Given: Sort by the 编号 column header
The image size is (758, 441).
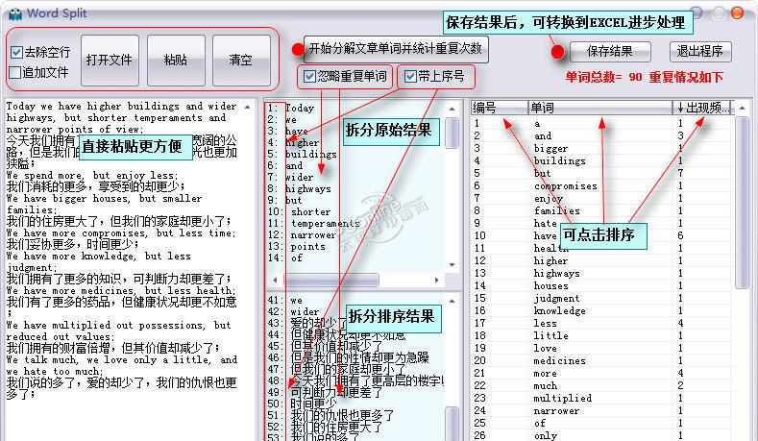Looking at the screenshot, I should click(x=500, y=108).
